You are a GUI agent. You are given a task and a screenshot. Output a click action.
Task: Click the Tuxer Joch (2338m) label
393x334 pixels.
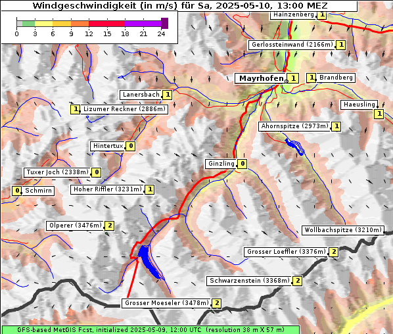[57, 172]
